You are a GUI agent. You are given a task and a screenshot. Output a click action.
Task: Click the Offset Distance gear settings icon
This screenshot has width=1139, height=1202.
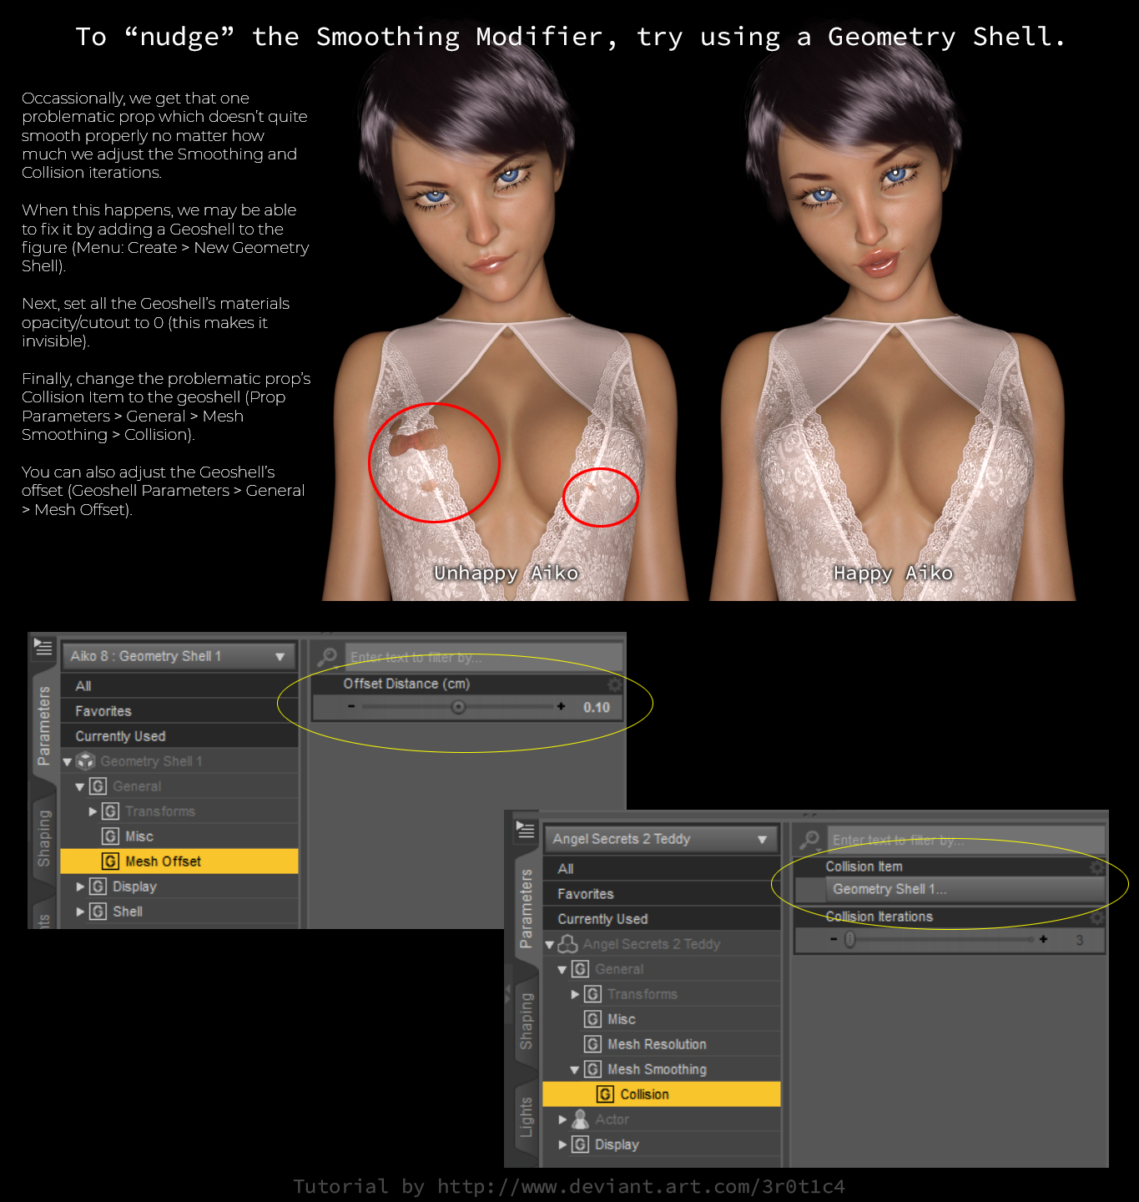(615, 684)
